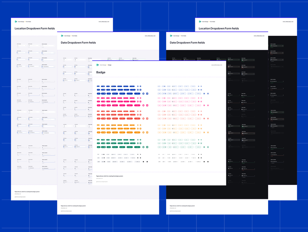Click Form fields breadcrumb on dark Date page

click(x=184, y=36)
